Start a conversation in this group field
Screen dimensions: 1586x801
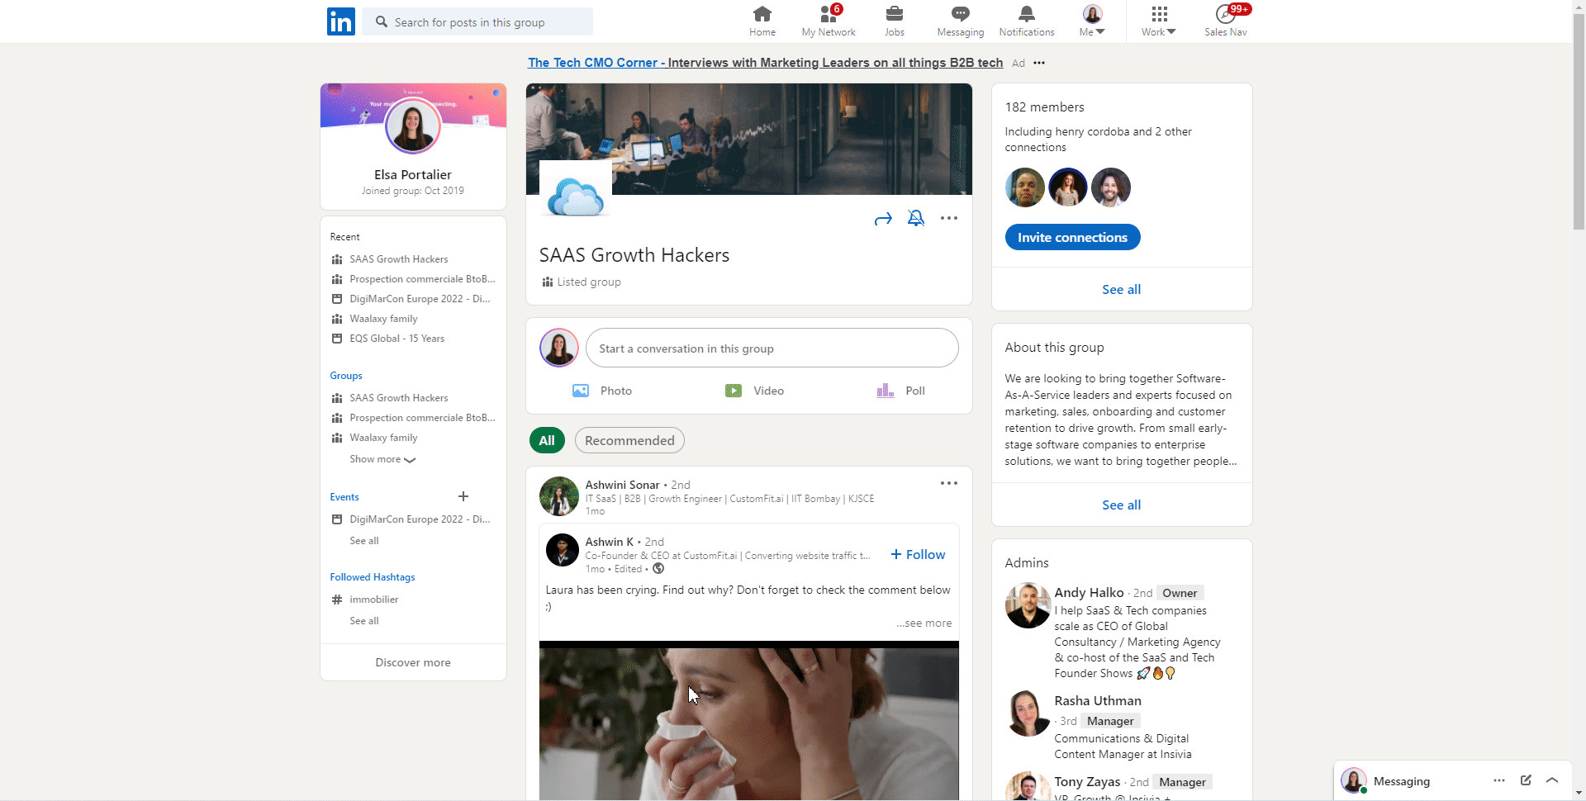click(x=772, y=348)
